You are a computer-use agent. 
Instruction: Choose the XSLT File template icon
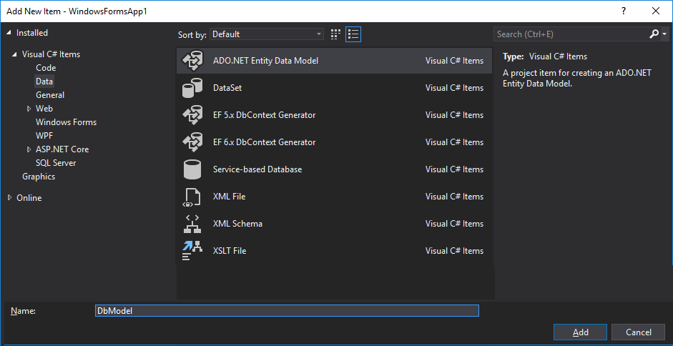192,251
